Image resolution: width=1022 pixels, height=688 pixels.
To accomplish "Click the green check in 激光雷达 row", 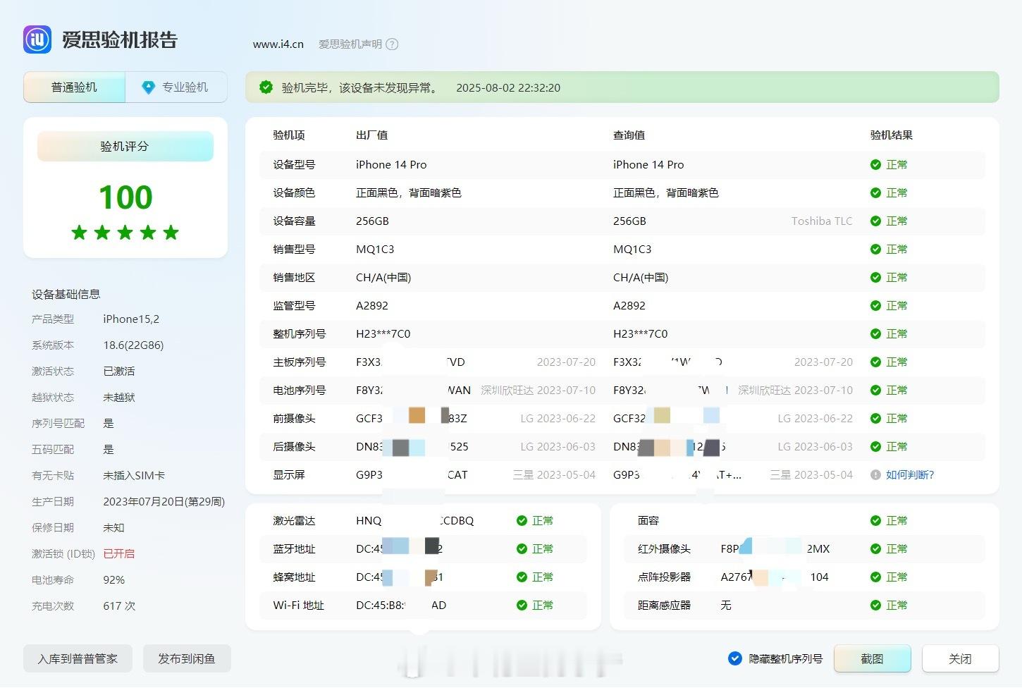I will [x=522, y=521].
